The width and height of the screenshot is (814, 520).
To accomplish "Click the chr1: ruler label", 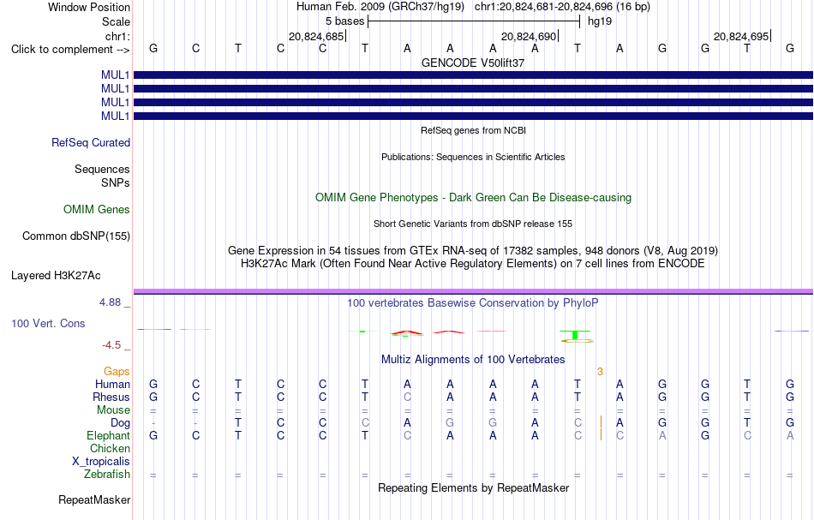I will pyautogui.click(x=117, y=36).
